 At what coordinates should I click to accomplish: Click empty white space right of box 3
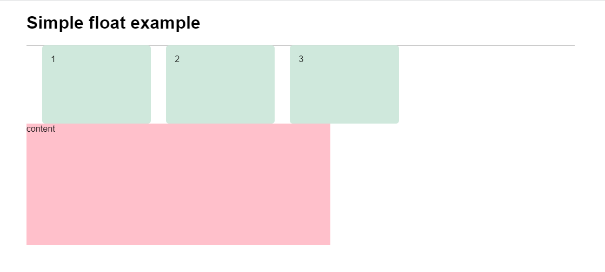point(487,84)
